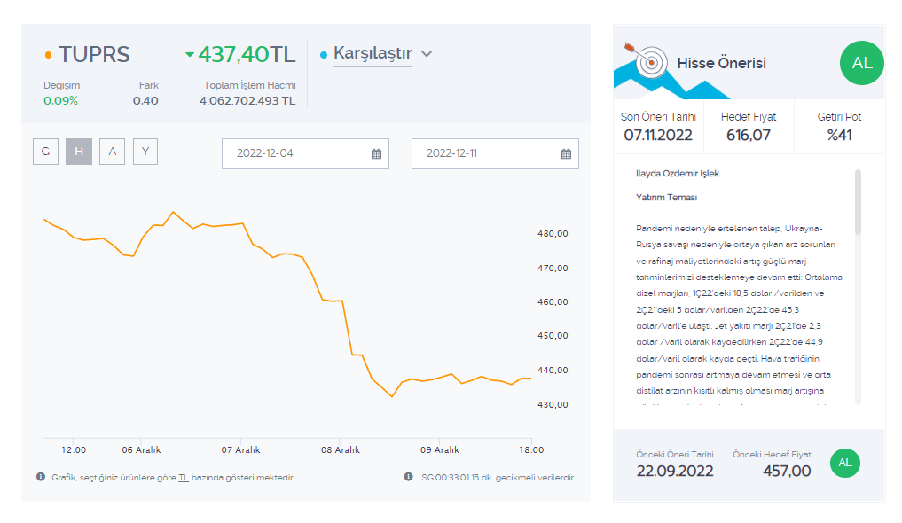Click the 0,09% change value
Screen dimensions: 902x523
coord(60,100)
